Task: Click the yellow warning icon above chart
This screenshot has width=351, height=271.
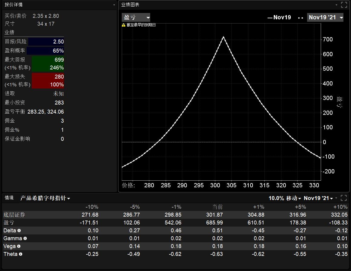Action: click(x=124, y=25)
